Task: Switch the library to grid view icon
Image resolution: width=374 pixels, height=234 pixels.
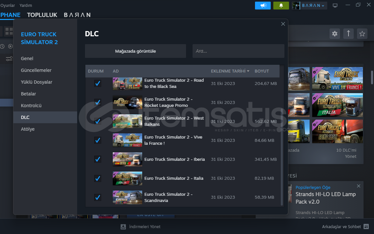Action: [x=9, y=31]
